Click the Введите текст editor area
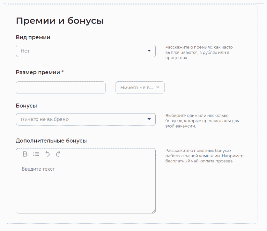267x231 pixels. [85, 185]
